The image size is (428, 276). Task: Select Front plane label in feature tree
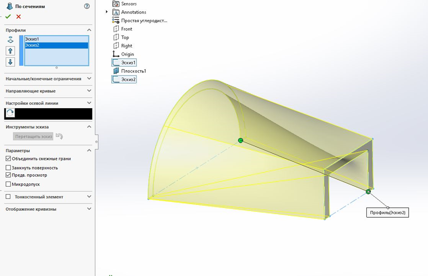pyautogui.click(x=127, y=29)
